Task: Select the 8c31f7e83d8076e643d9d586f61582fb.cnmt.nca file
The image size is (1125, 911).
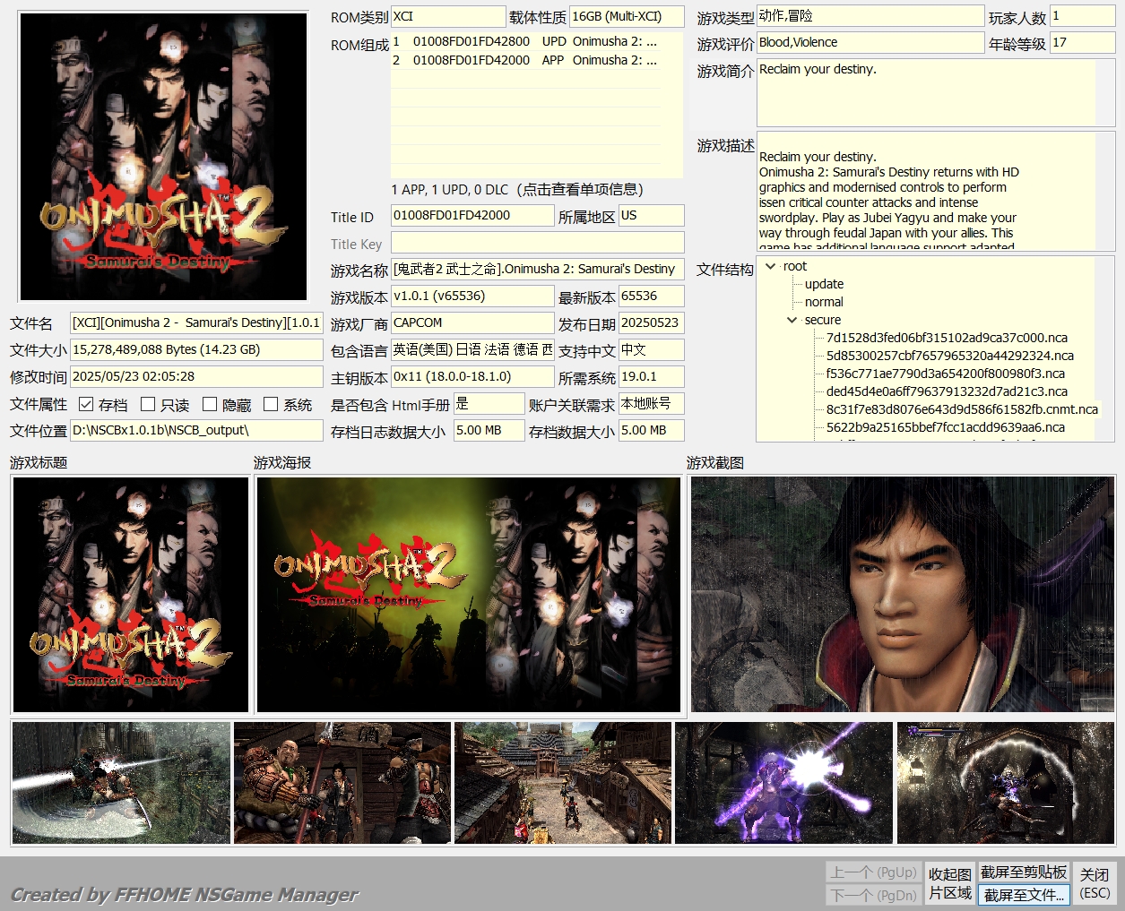Action: pyautogui.click(x=962, y=409)
